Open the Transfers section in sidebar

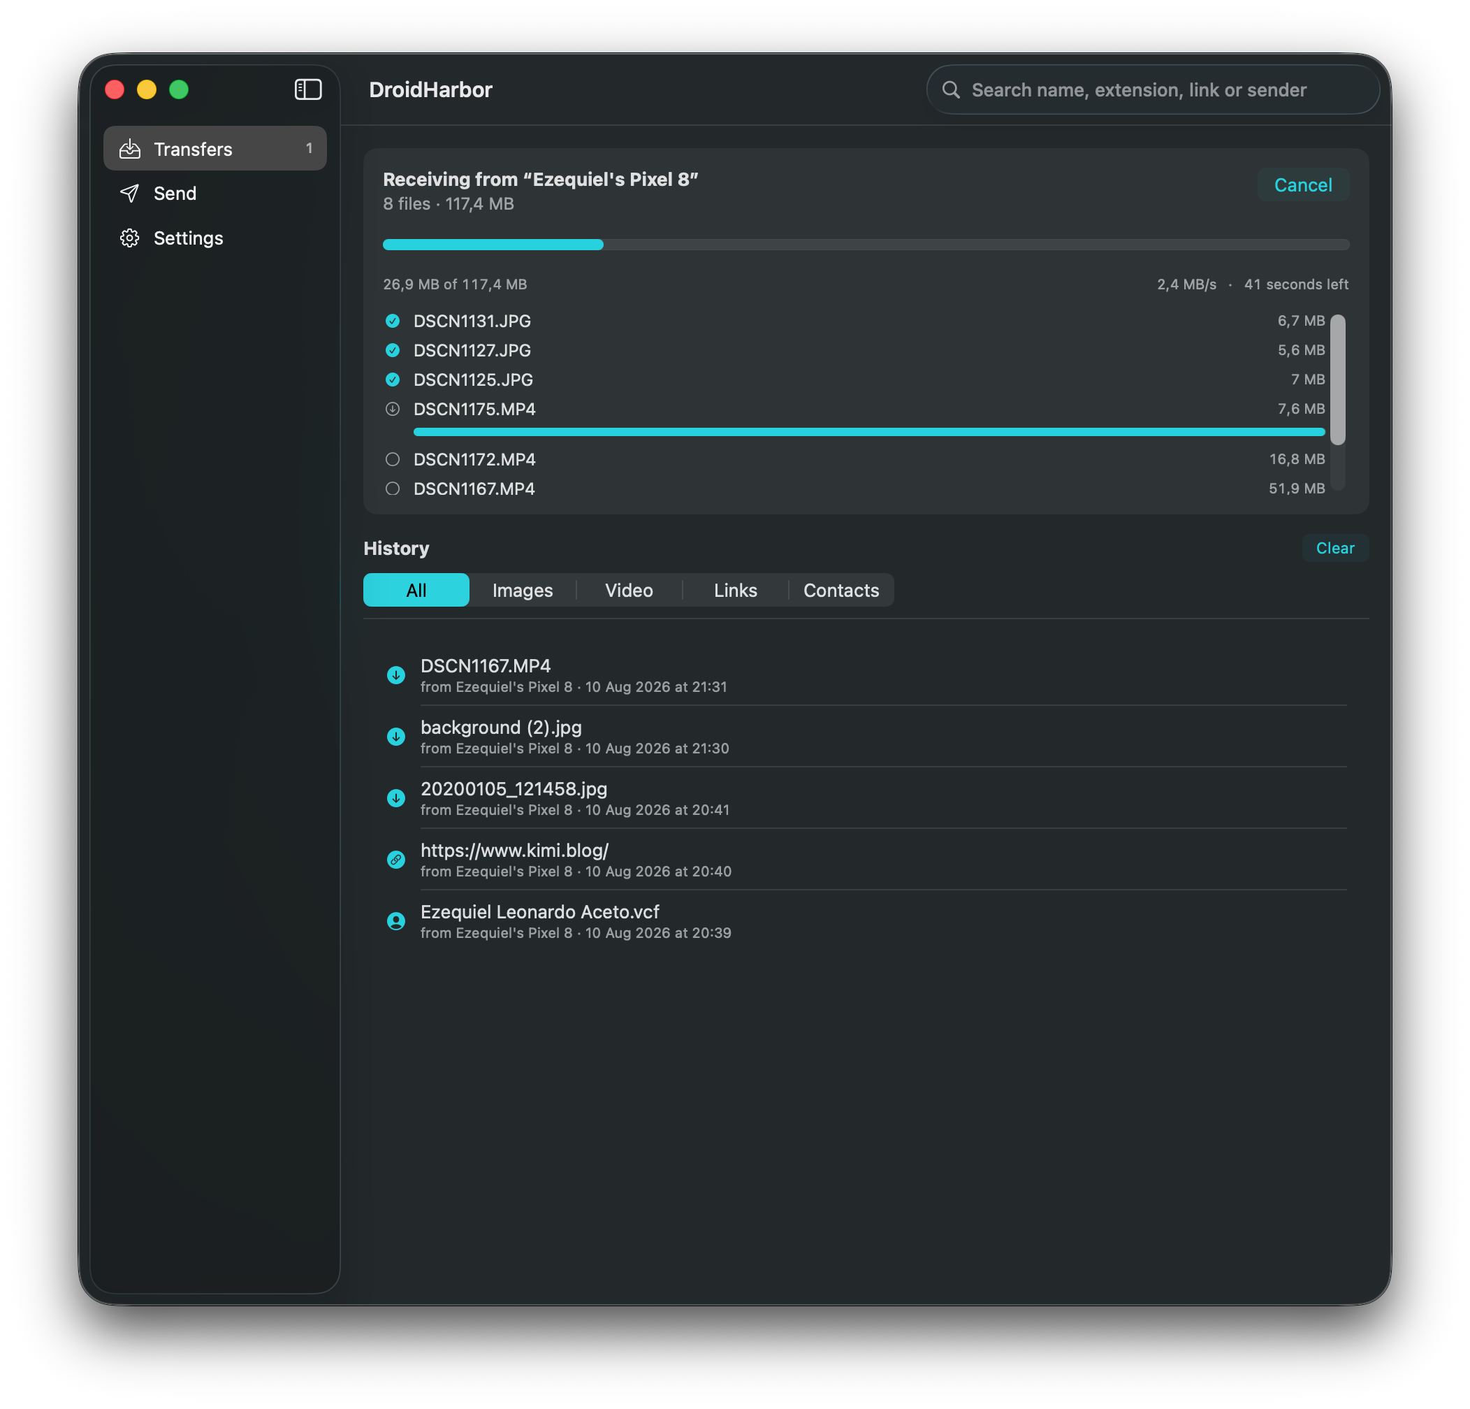(215, 149)
